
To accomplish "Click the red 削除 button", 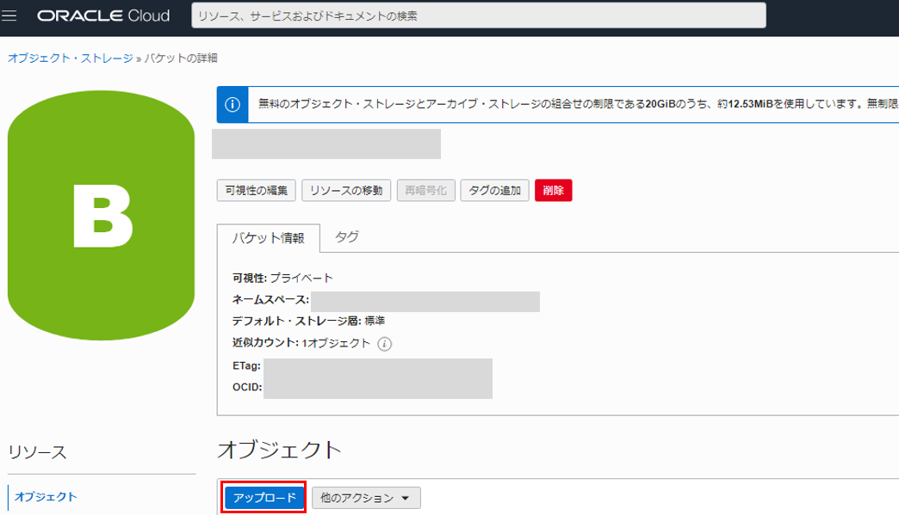I will click(x=554, y=191).
